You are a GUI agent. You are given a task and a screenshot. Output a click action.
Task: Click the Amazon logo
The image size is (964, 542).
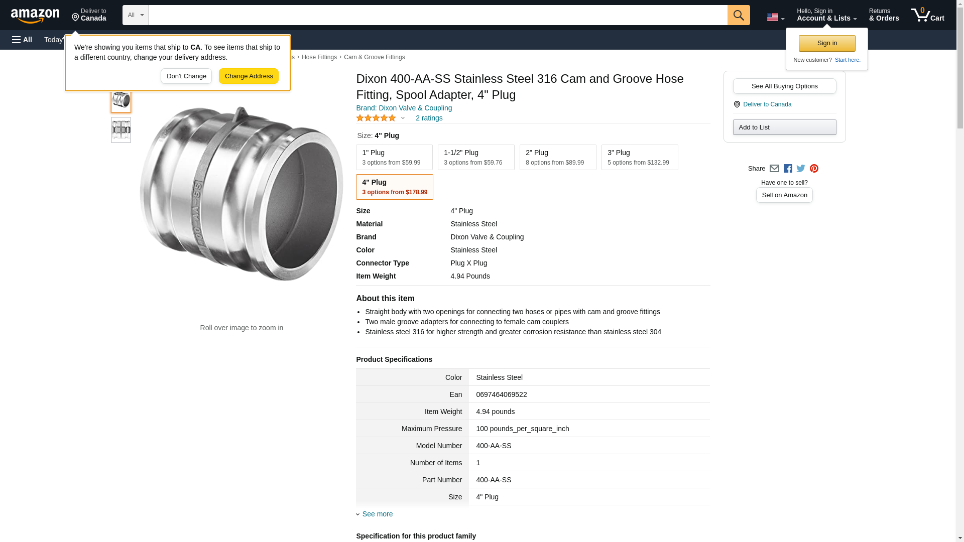coord(35,16)
